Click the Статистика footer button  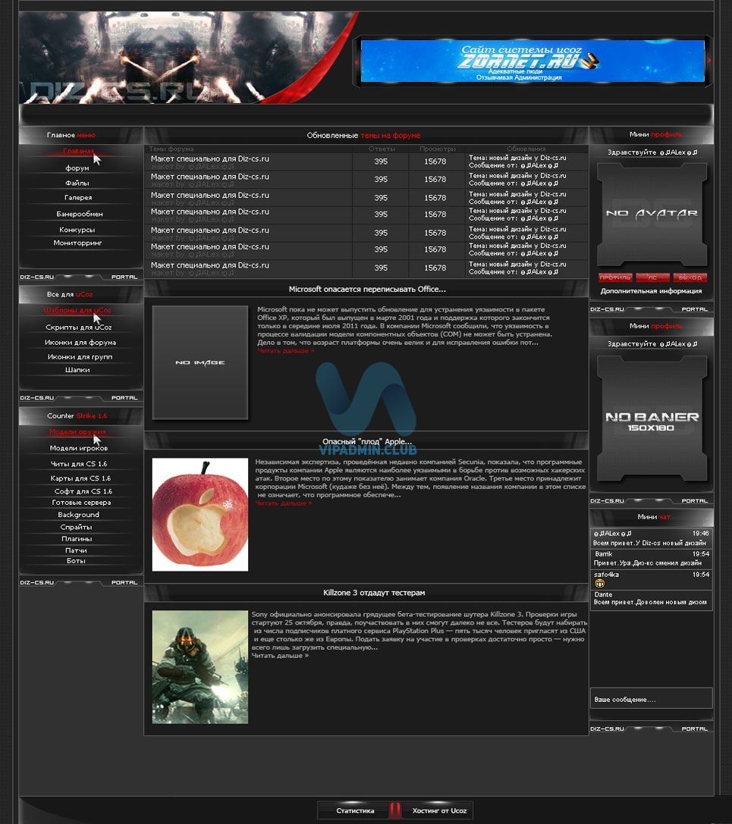(x=355, y=811)
